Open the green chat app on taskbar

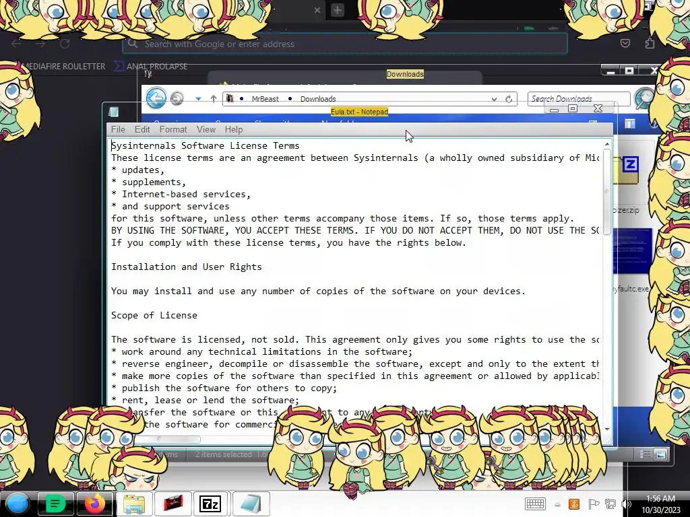(x=55, y=504)
